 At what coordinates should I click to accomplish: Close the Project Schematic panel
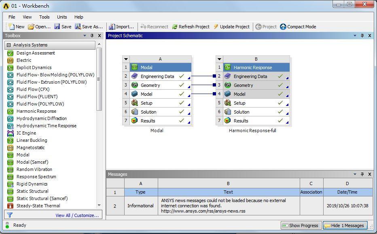370,36
